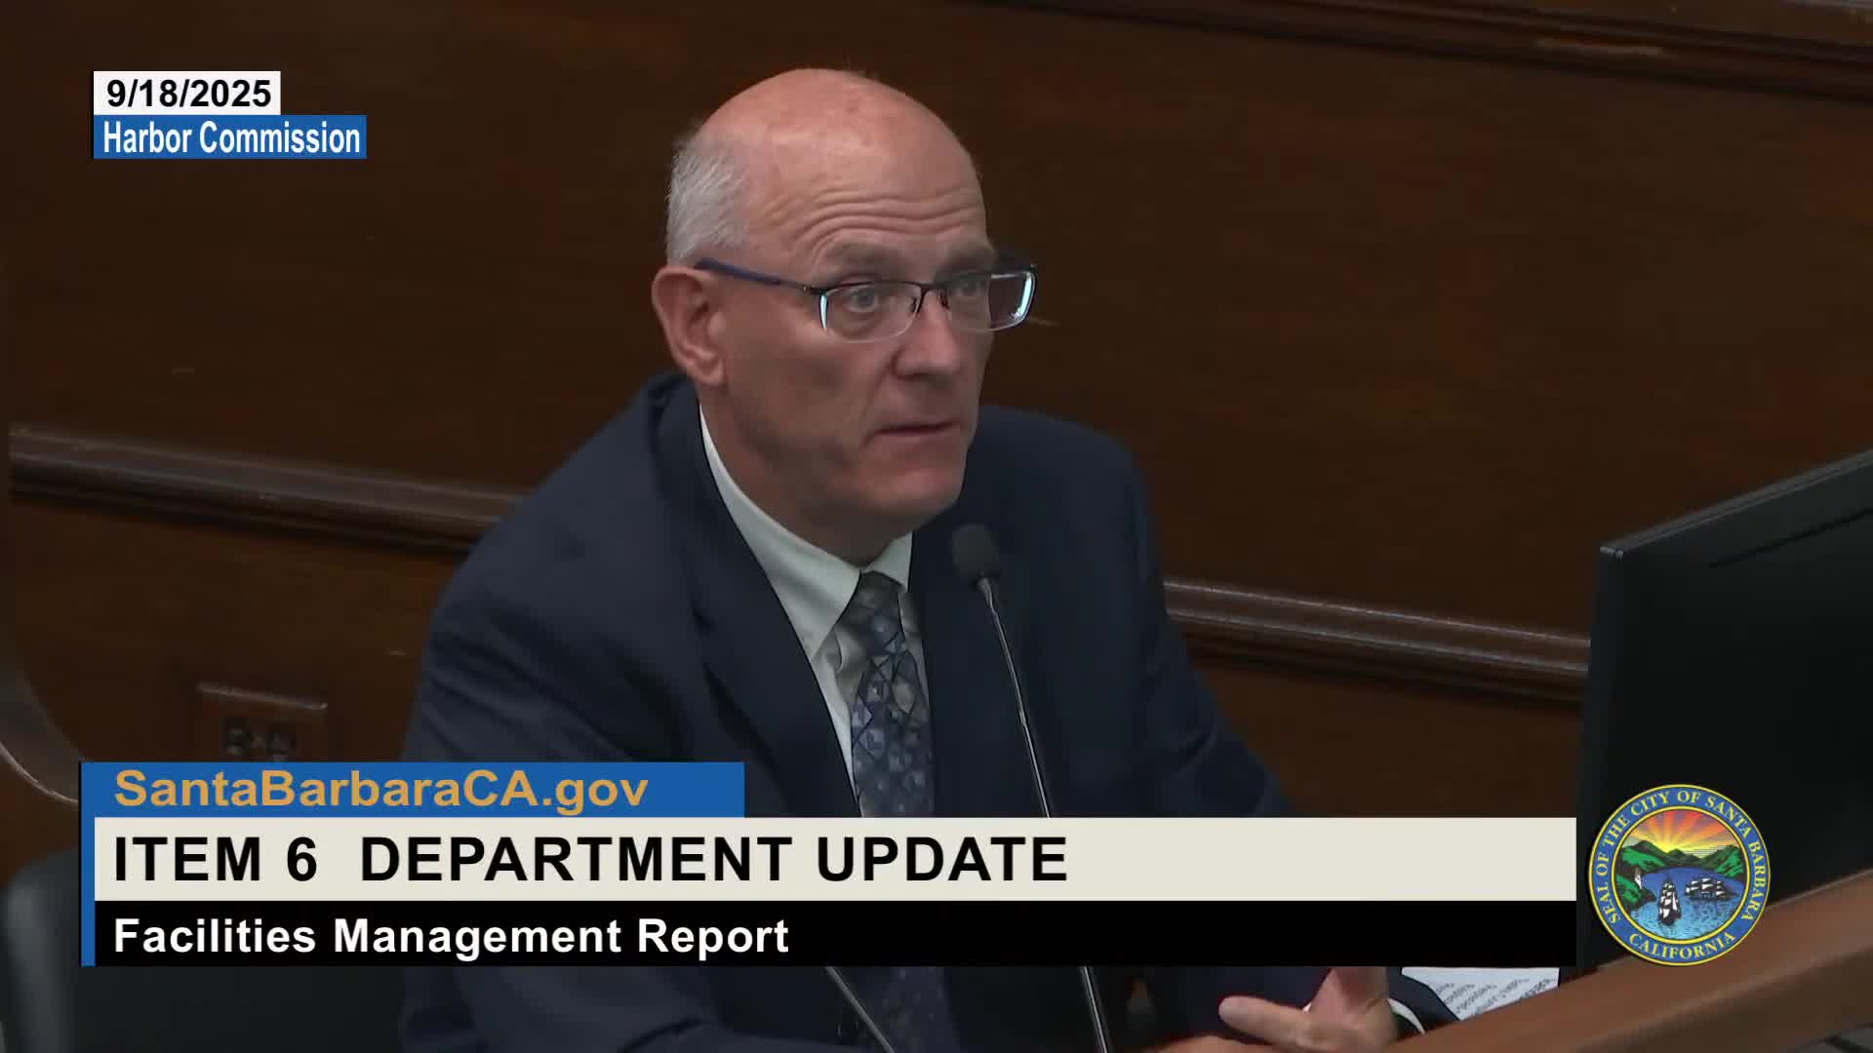
Task: Open the SantaBarbaraCA.gov link text
Action: (x=380, y=790)
